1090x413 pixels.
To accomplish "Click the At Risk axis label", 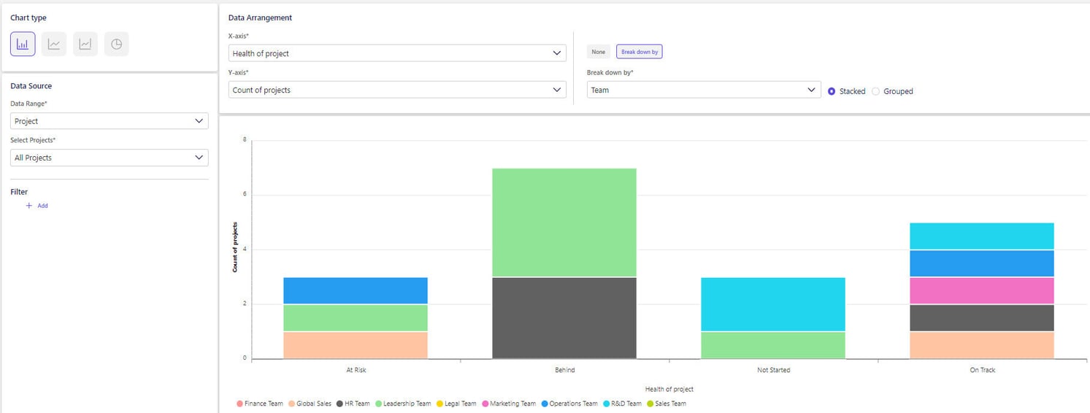I will pos(356,370).
